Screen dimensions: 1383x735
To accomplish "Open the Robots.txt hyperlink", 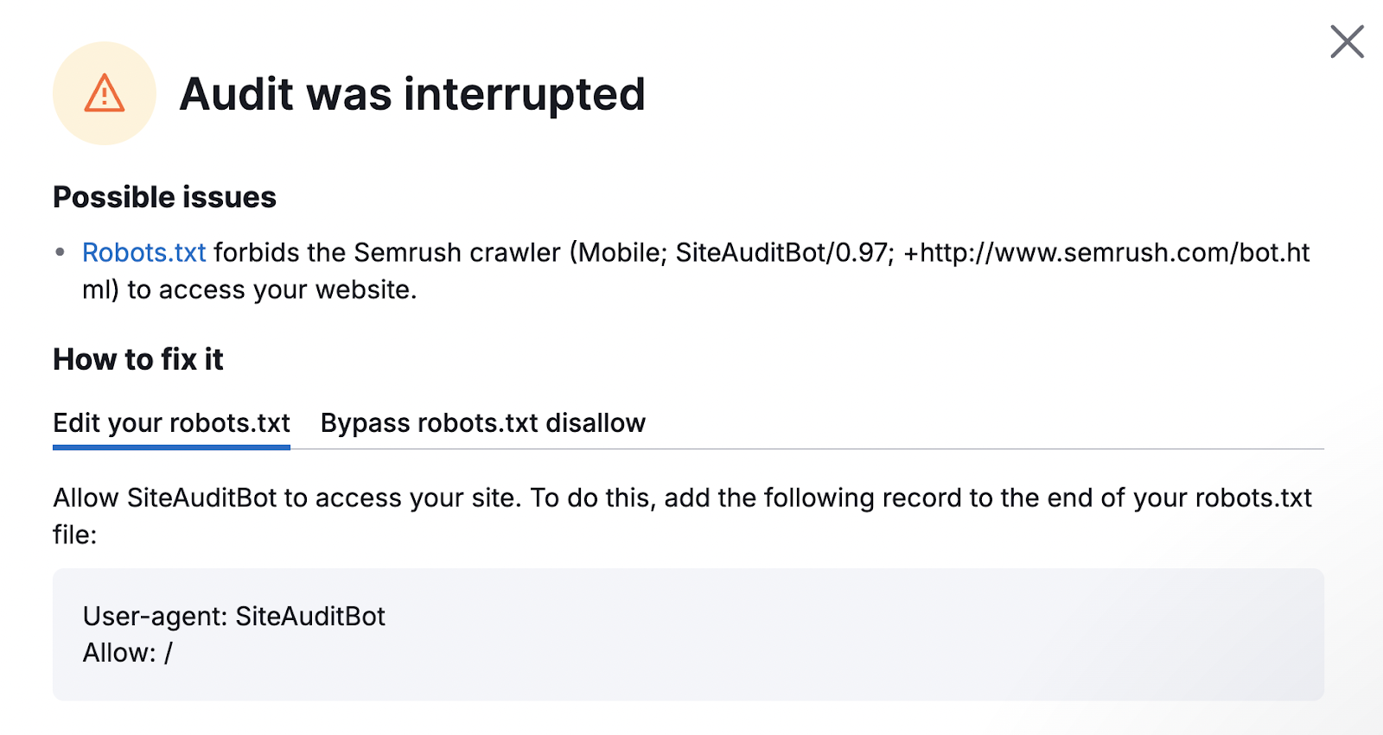I will pos(143,252).
